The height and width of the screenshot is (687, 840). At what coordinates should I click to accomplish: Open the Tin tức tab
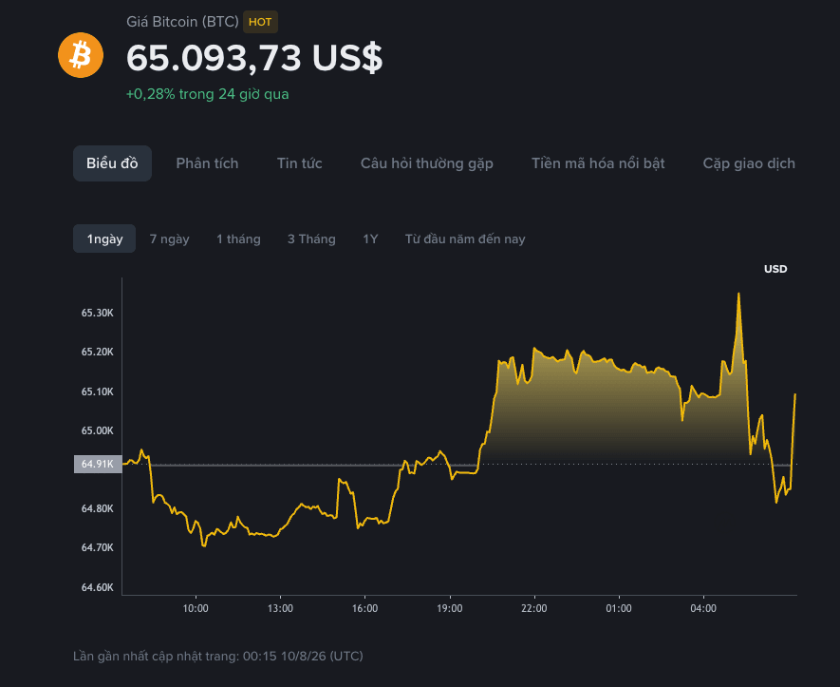click(300, 163)
